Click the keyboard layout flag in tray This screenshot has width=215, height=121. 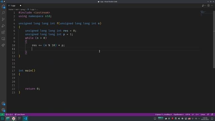click(x=189, y=119)
